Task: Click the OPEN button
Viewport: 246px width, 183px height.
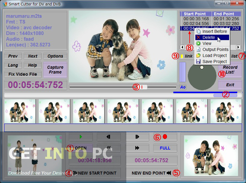Action: tap(81, 148)
